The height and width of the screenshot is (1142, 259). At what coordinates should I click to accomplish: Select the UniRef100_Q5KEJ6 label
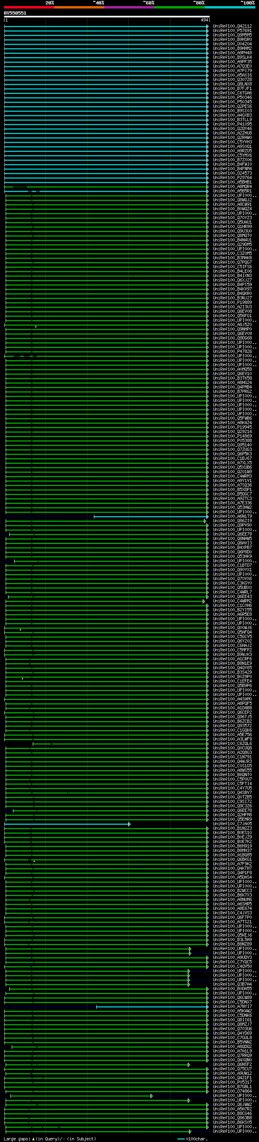coord(232,935)
